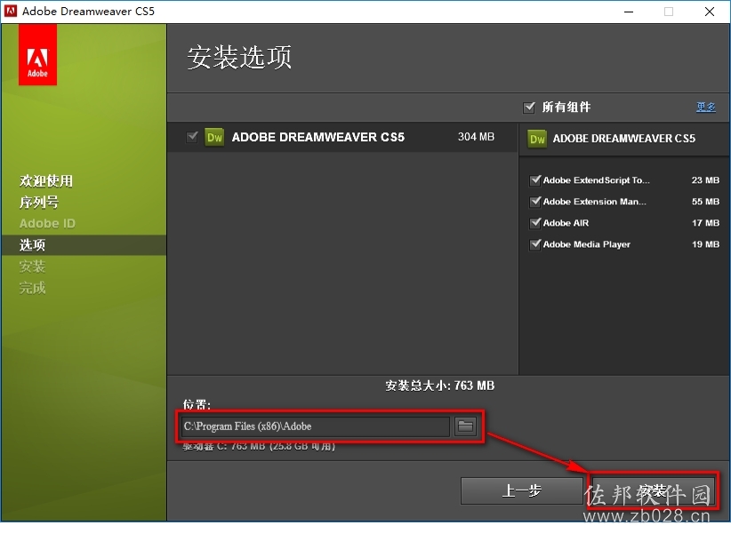Click the 安装选项 heading
The image size is (731, 542).
point(239,57)
